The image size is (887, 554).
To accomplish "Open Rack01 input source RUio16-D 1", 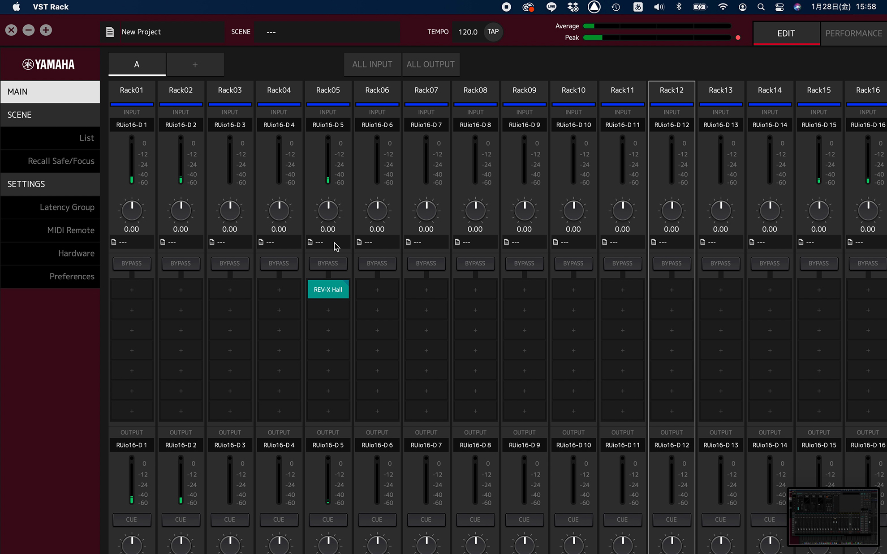I will (x=132, y=125).
